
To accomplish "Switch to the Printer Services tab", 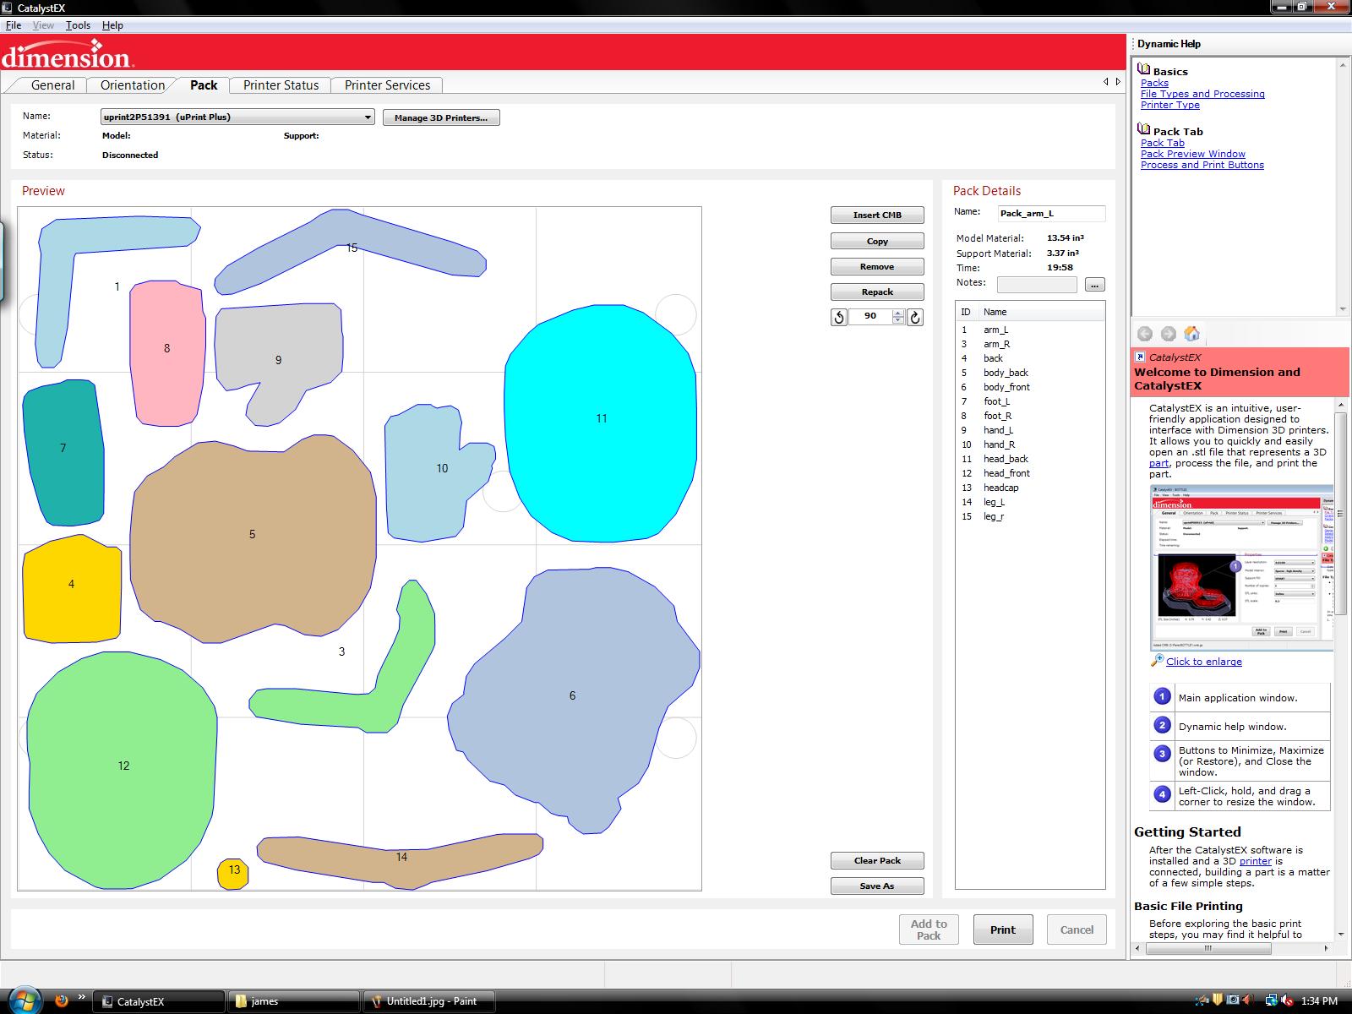I will 387,85.
